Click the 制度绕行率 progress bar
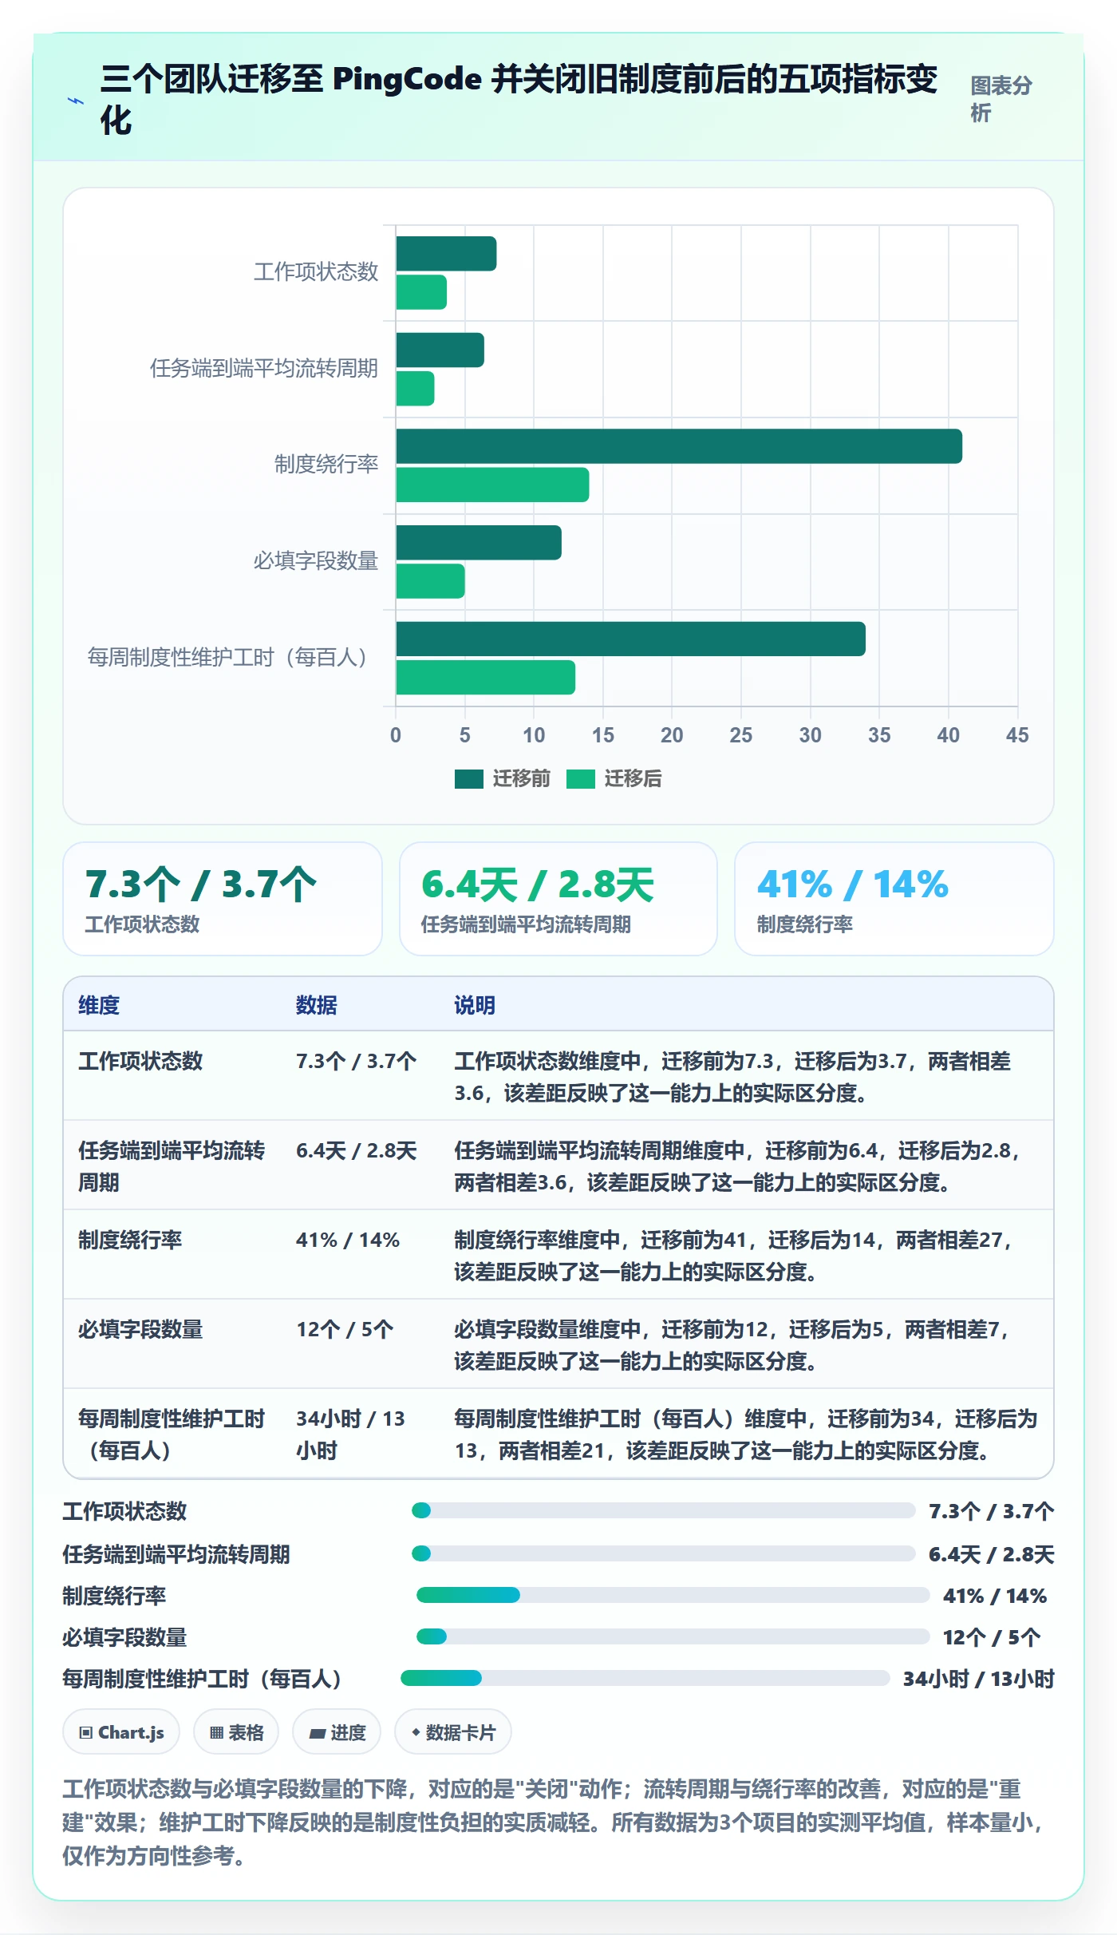1117x1935 pixels. click(x=673, y=1595)
